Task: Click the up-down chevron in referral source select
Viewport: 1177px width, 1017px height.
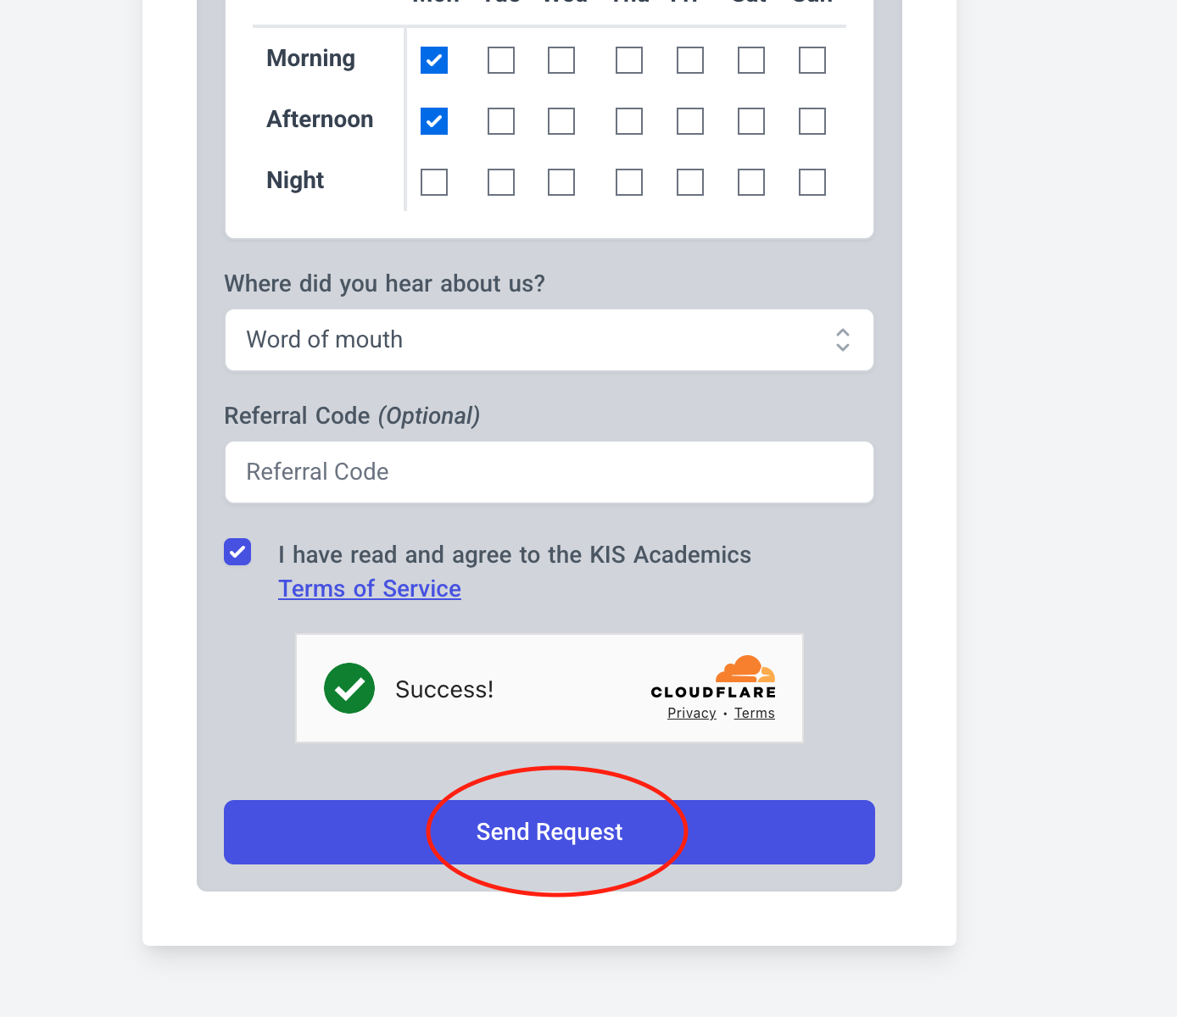Action: point(843,340)
